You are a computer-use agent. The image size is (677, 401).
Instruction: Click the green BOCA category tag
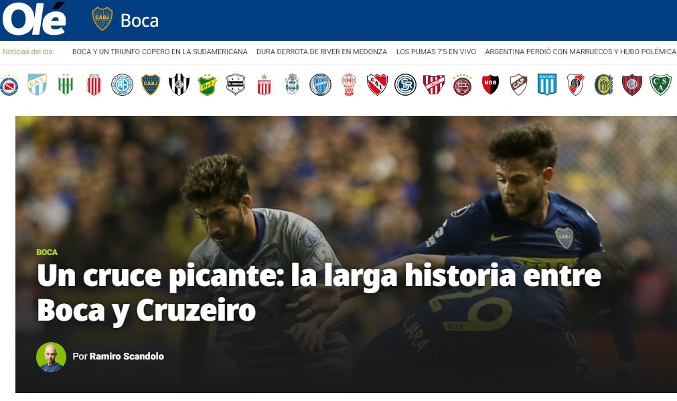47,252
